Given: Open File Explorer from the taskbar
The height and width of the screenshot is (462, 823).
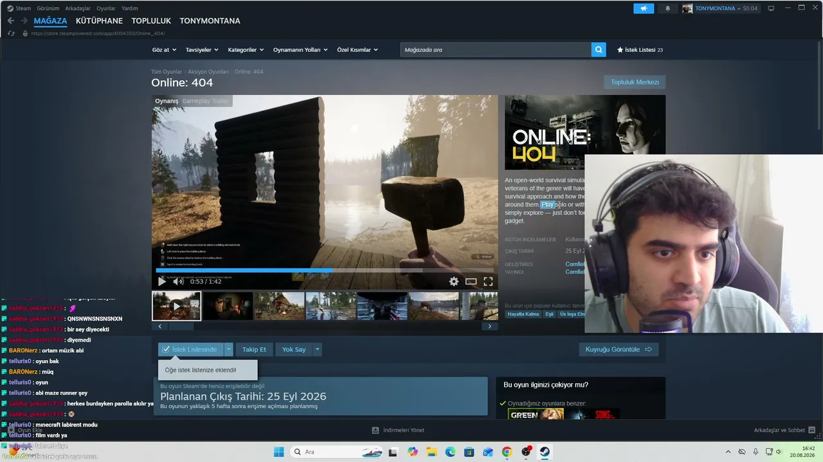Looking at the screenshot, I should [431, 452].
